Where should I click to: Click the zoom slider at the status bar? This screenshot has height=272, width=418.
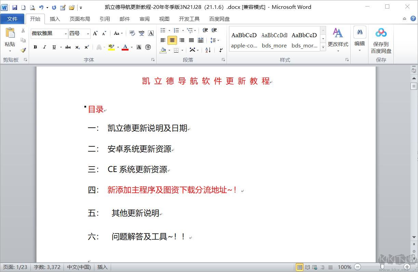(382, 267)
